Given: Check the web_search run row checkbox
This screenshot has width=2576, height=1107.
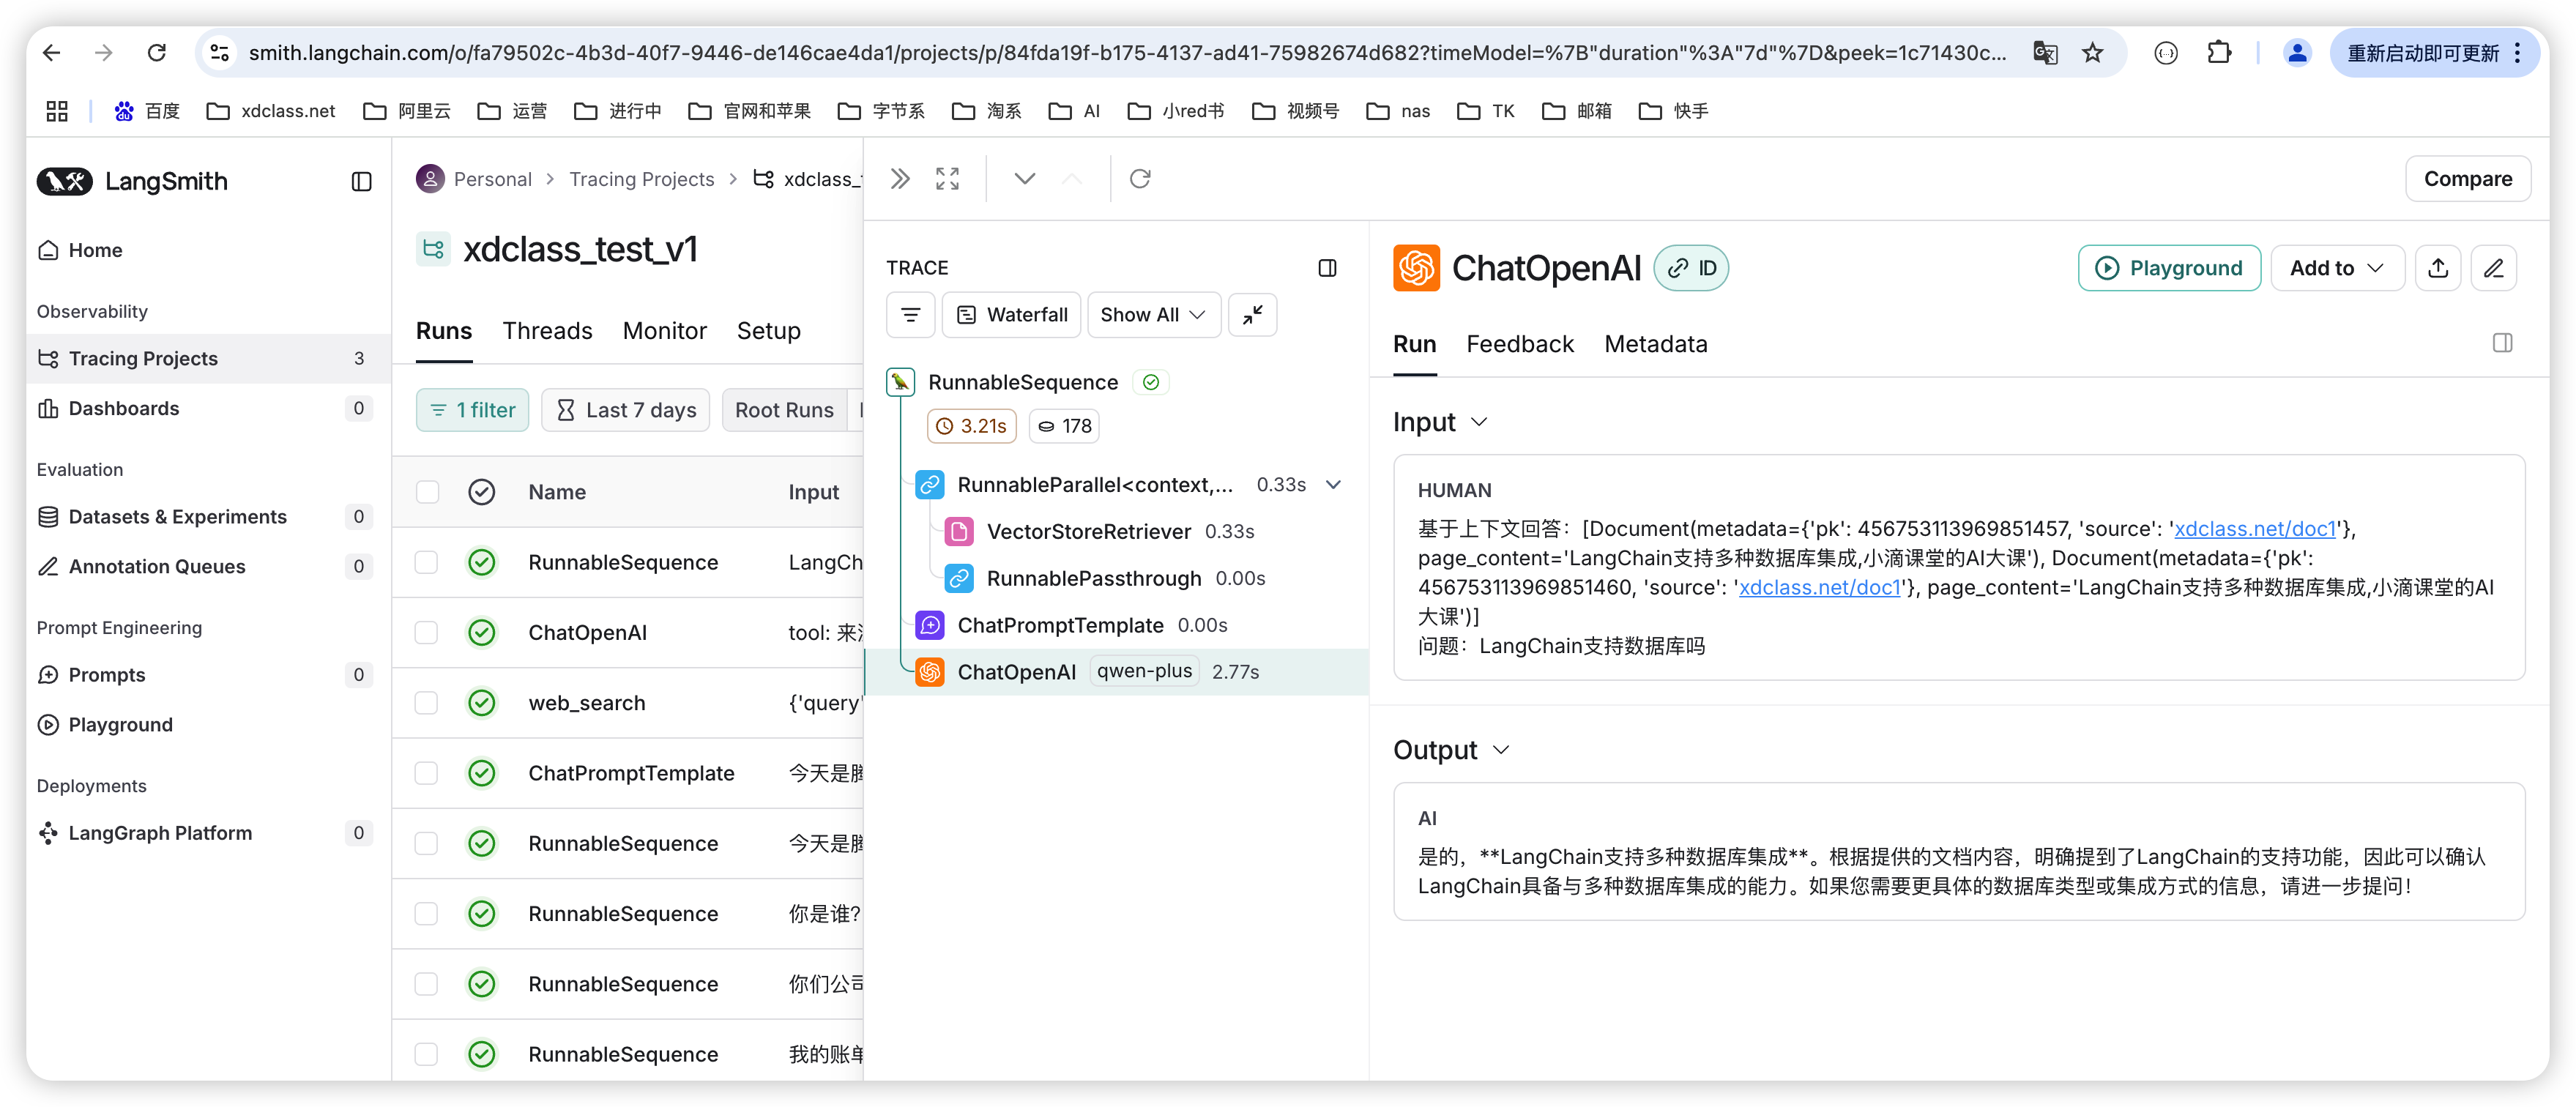Looking at the screenshot, I should 427,703.
